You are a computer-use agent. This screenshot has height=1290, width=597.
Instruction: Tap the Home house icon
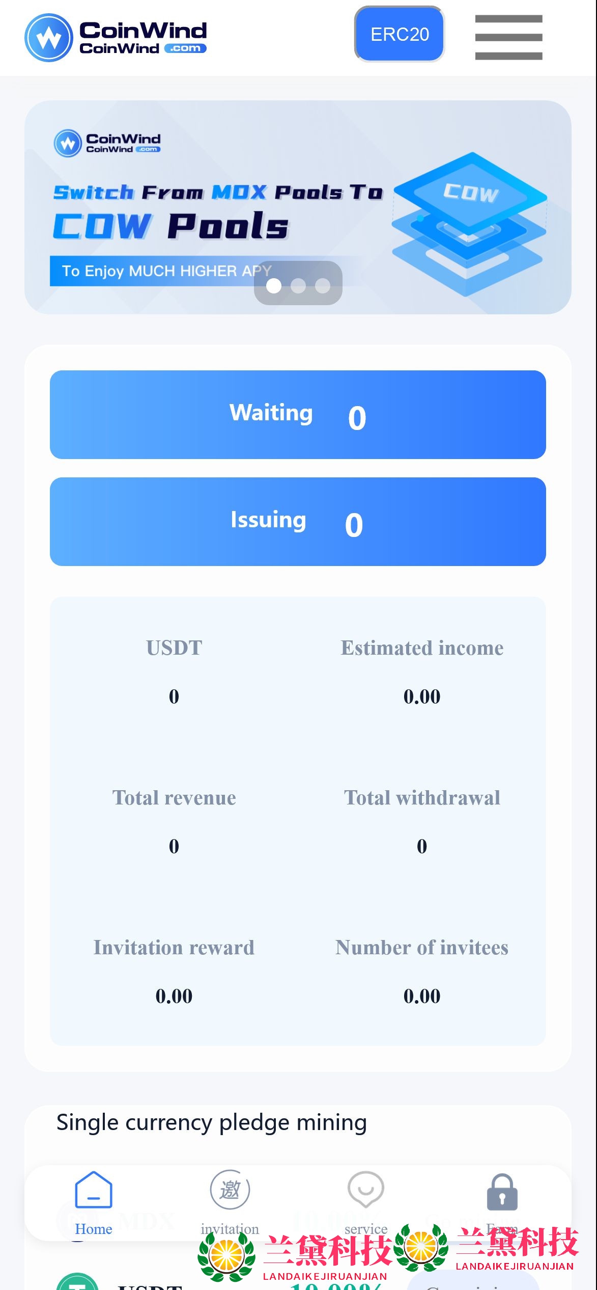(x=94, y=1190)
